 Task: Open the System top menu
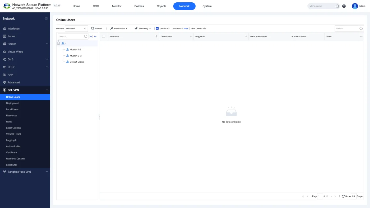tap(207, 6)
